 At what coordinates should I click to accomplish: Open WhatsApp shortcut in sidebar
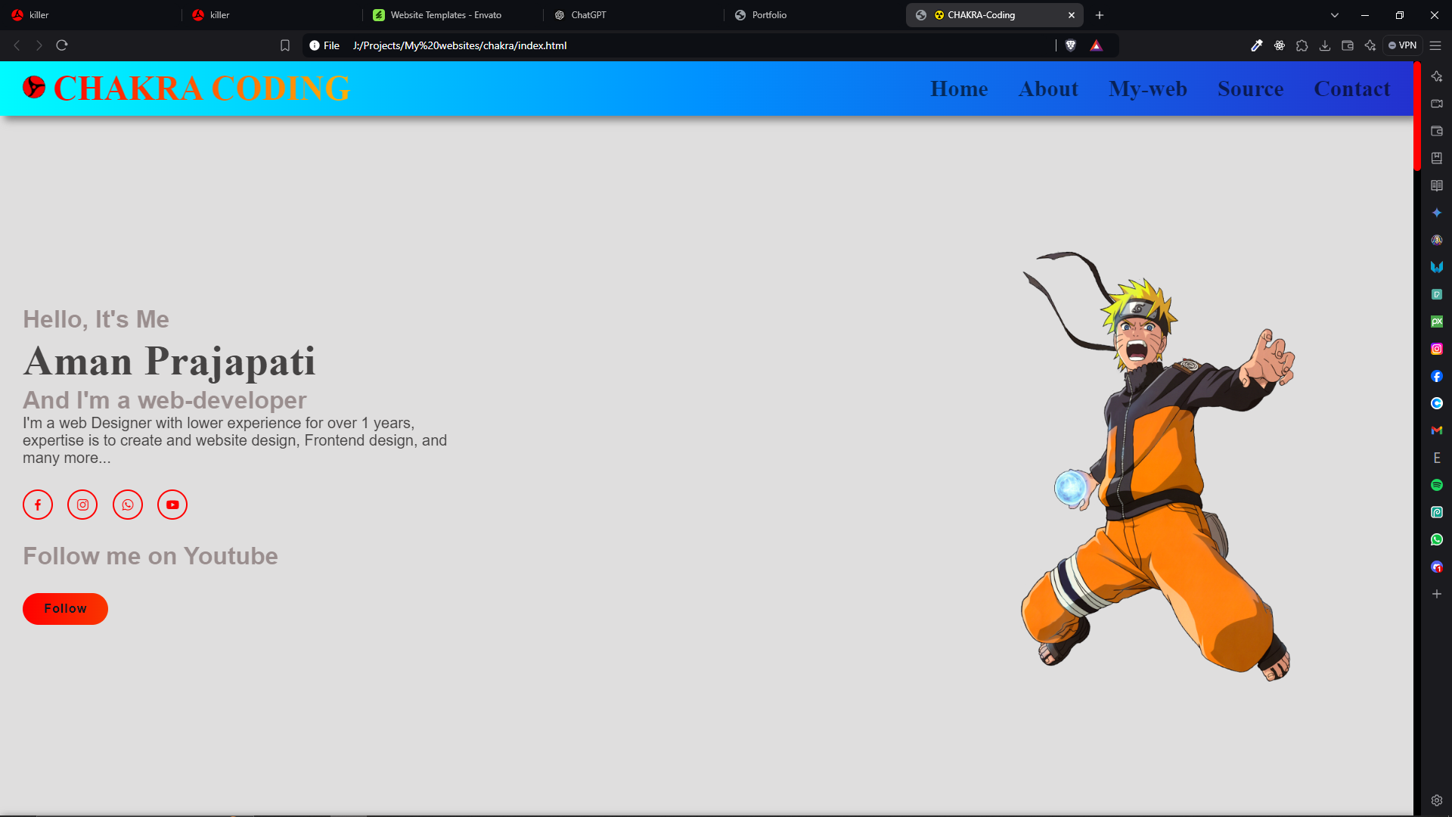coord(1437,539)
